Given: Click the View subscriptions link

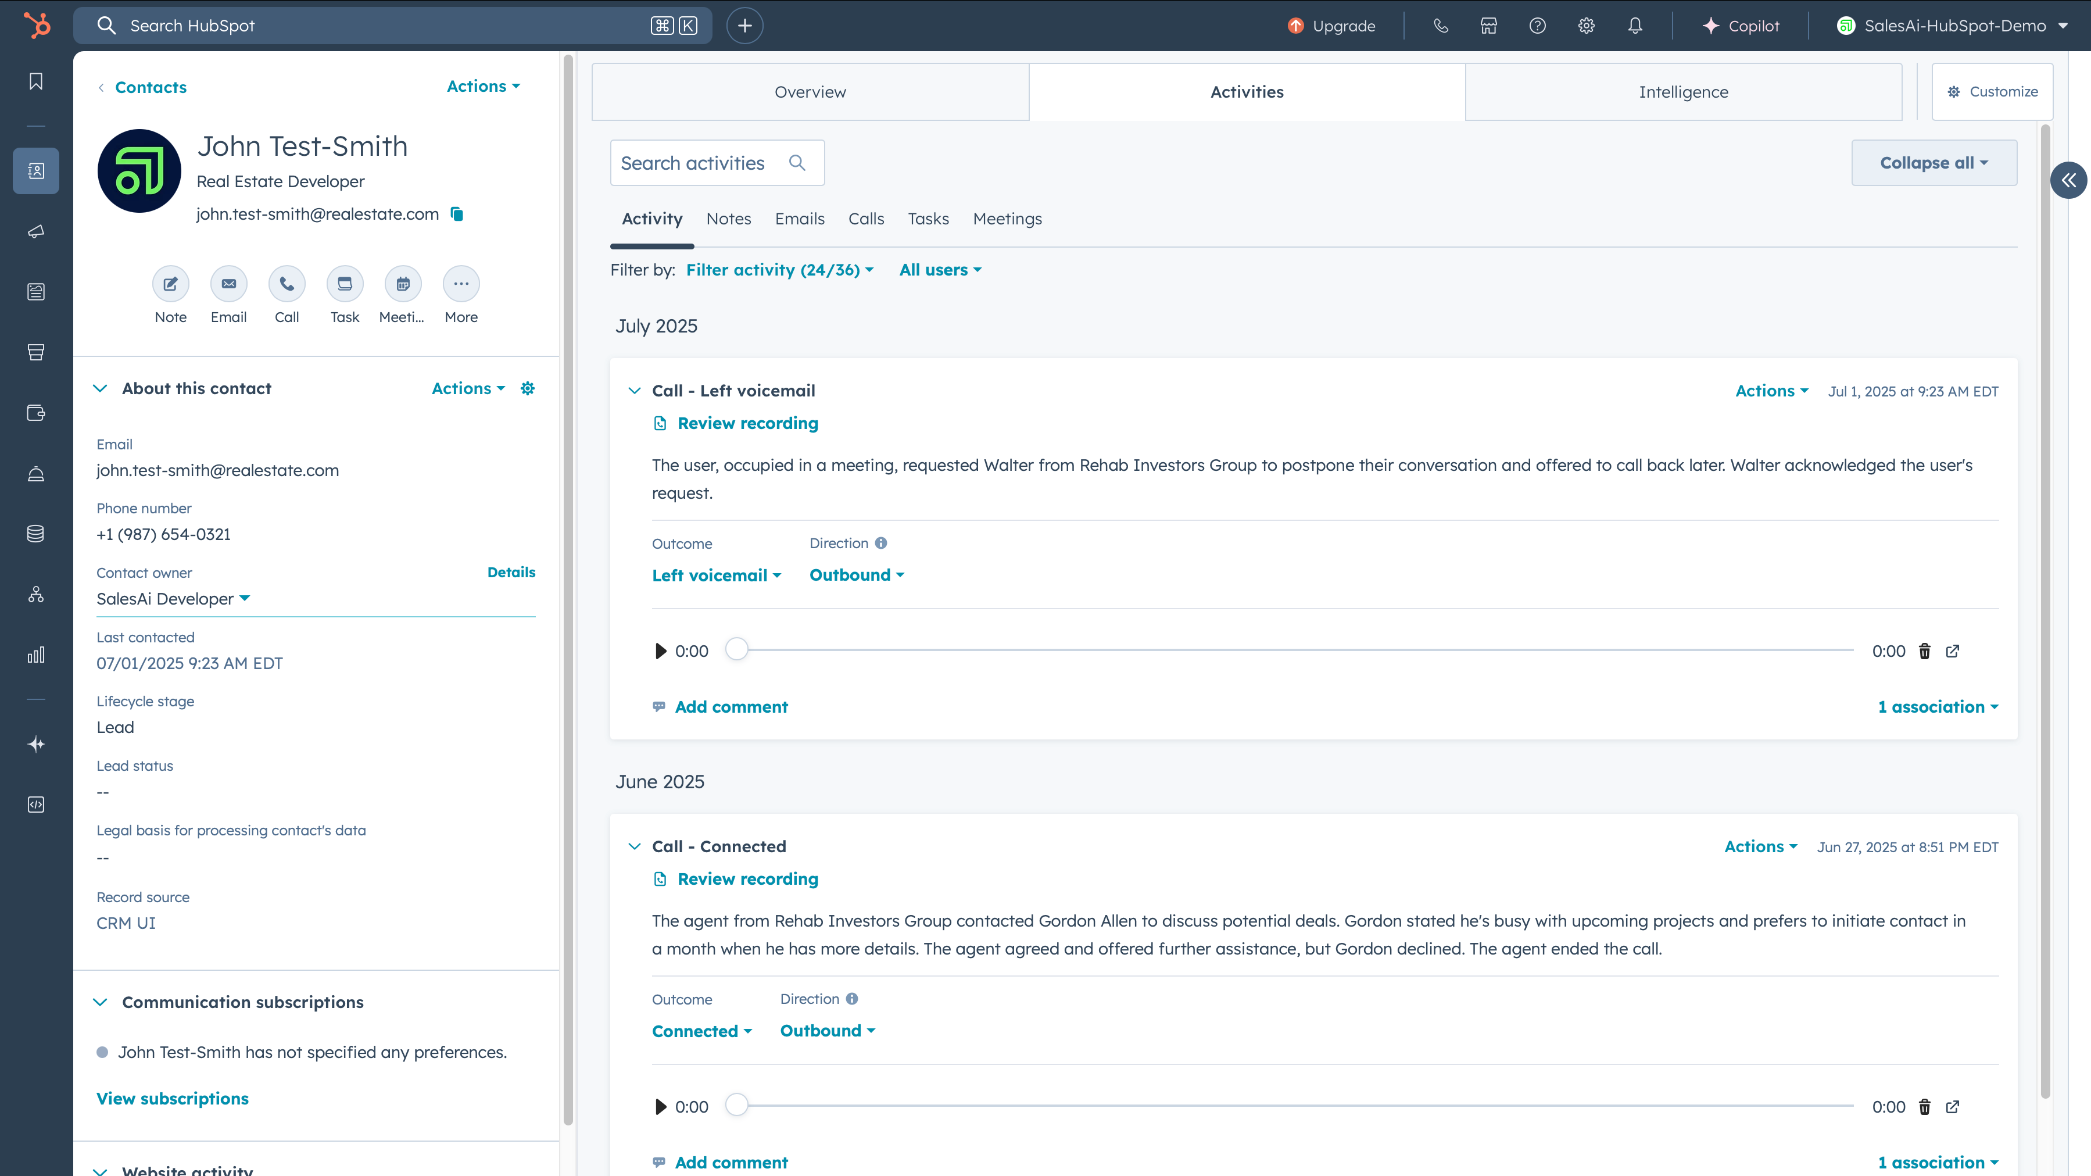Looking at the screenshot, I should click(x=172, y=1098).
